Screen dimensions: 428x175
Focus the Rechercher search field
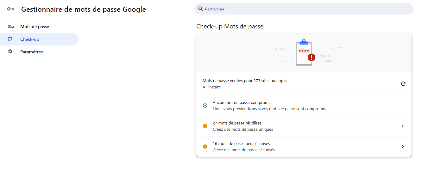tap(304, 9)
